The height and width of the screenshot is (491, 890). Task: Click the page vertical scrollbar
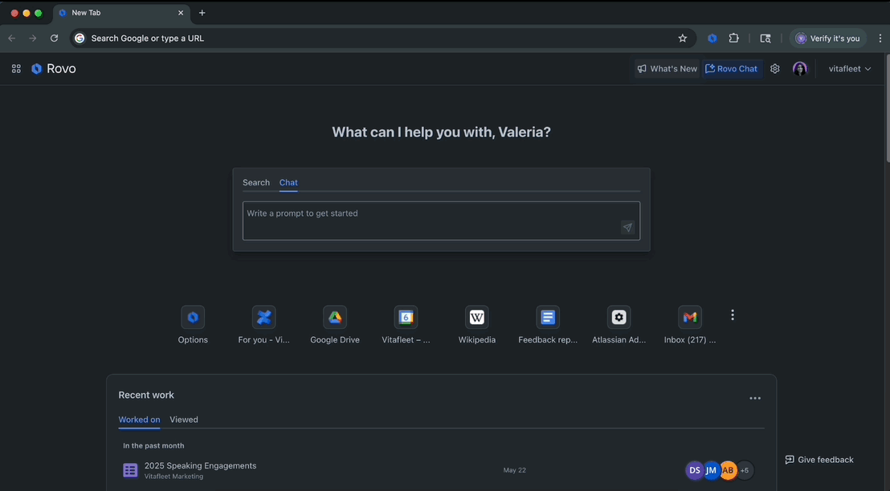887,108
